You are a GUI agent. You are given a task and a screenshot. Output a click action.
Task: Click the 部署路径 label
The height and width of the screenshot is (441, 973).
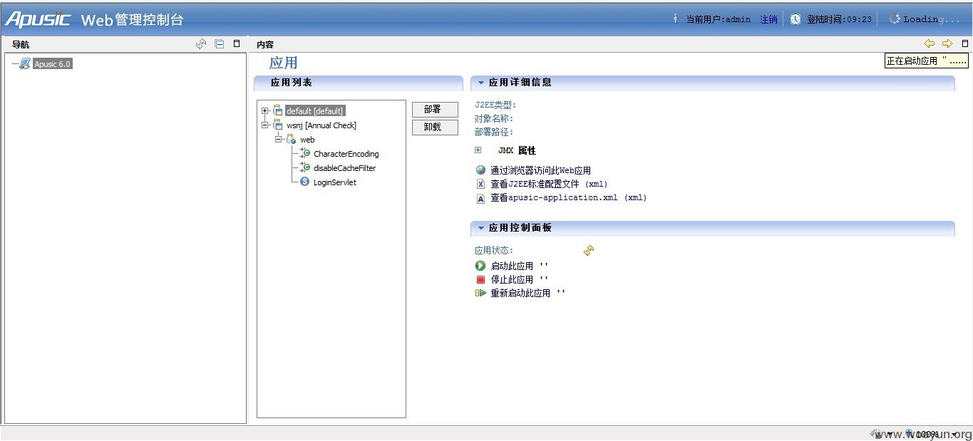494,133
